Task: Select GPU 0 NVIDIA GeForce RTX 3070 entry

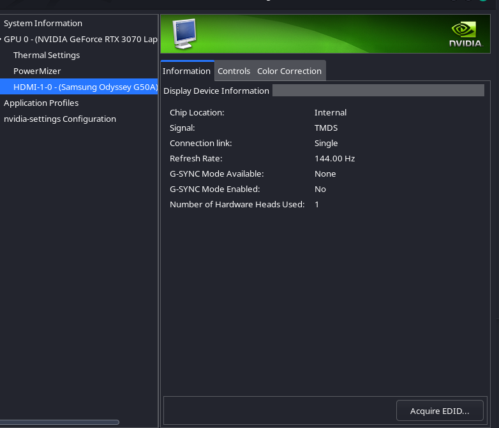Action: [x=80, y=39]
